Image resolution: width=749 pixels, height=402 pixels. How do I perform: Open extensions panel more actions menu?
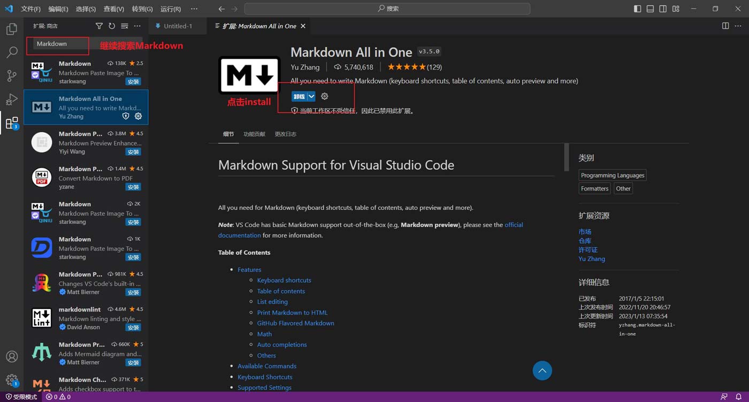coord(137,26)
